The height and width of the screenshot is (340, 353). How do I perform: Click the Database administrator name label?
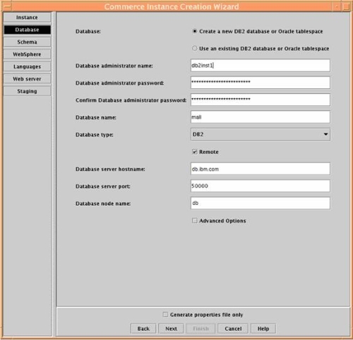pyautogui.click(x=114, y=66)
